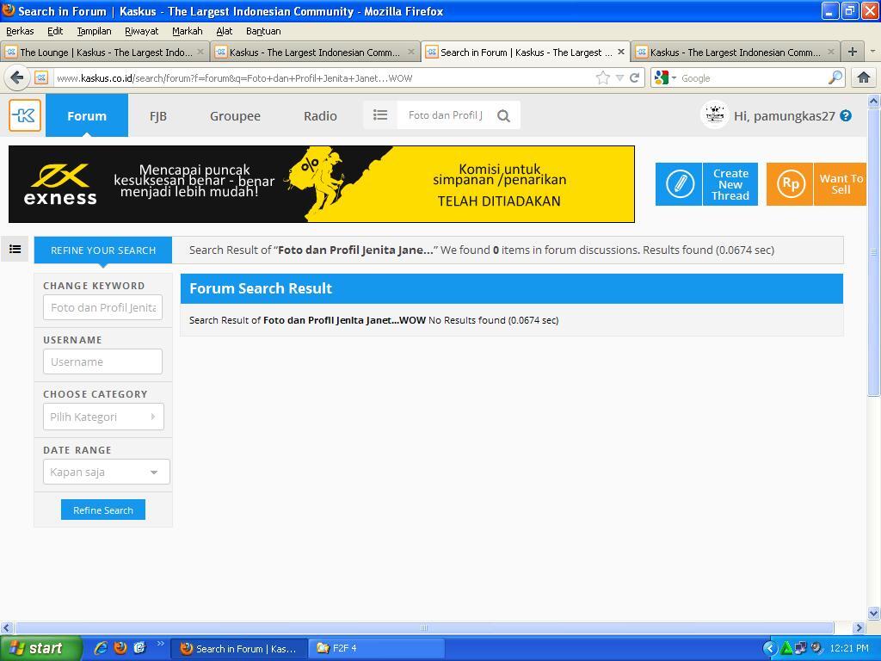Screen dimensions: 881x661
Task: Click the magnifier search icon in header
Action: coord(503,116)
